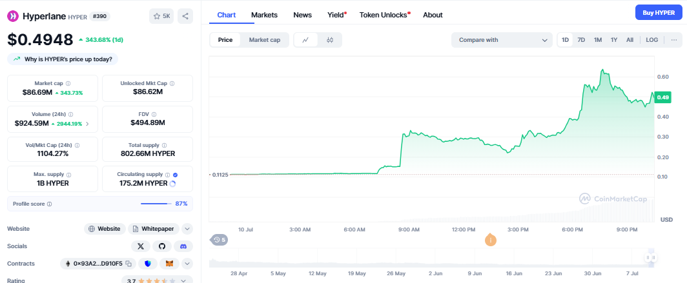687x283 pixels.
Task: Click FDV info icon
Action: click(x=154, y=114)
